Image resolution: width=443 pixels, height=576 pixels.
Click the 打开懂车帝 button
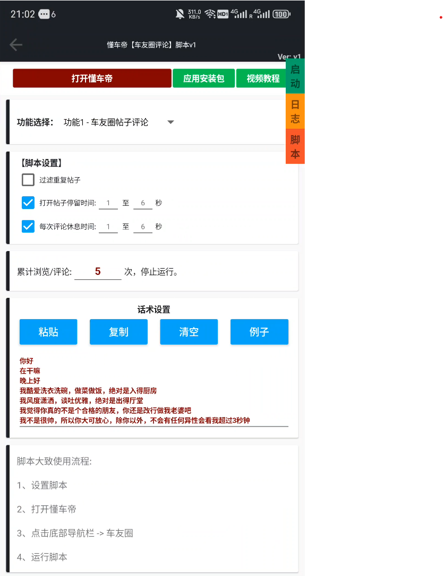pyautogui.click(x=92, y=78)
